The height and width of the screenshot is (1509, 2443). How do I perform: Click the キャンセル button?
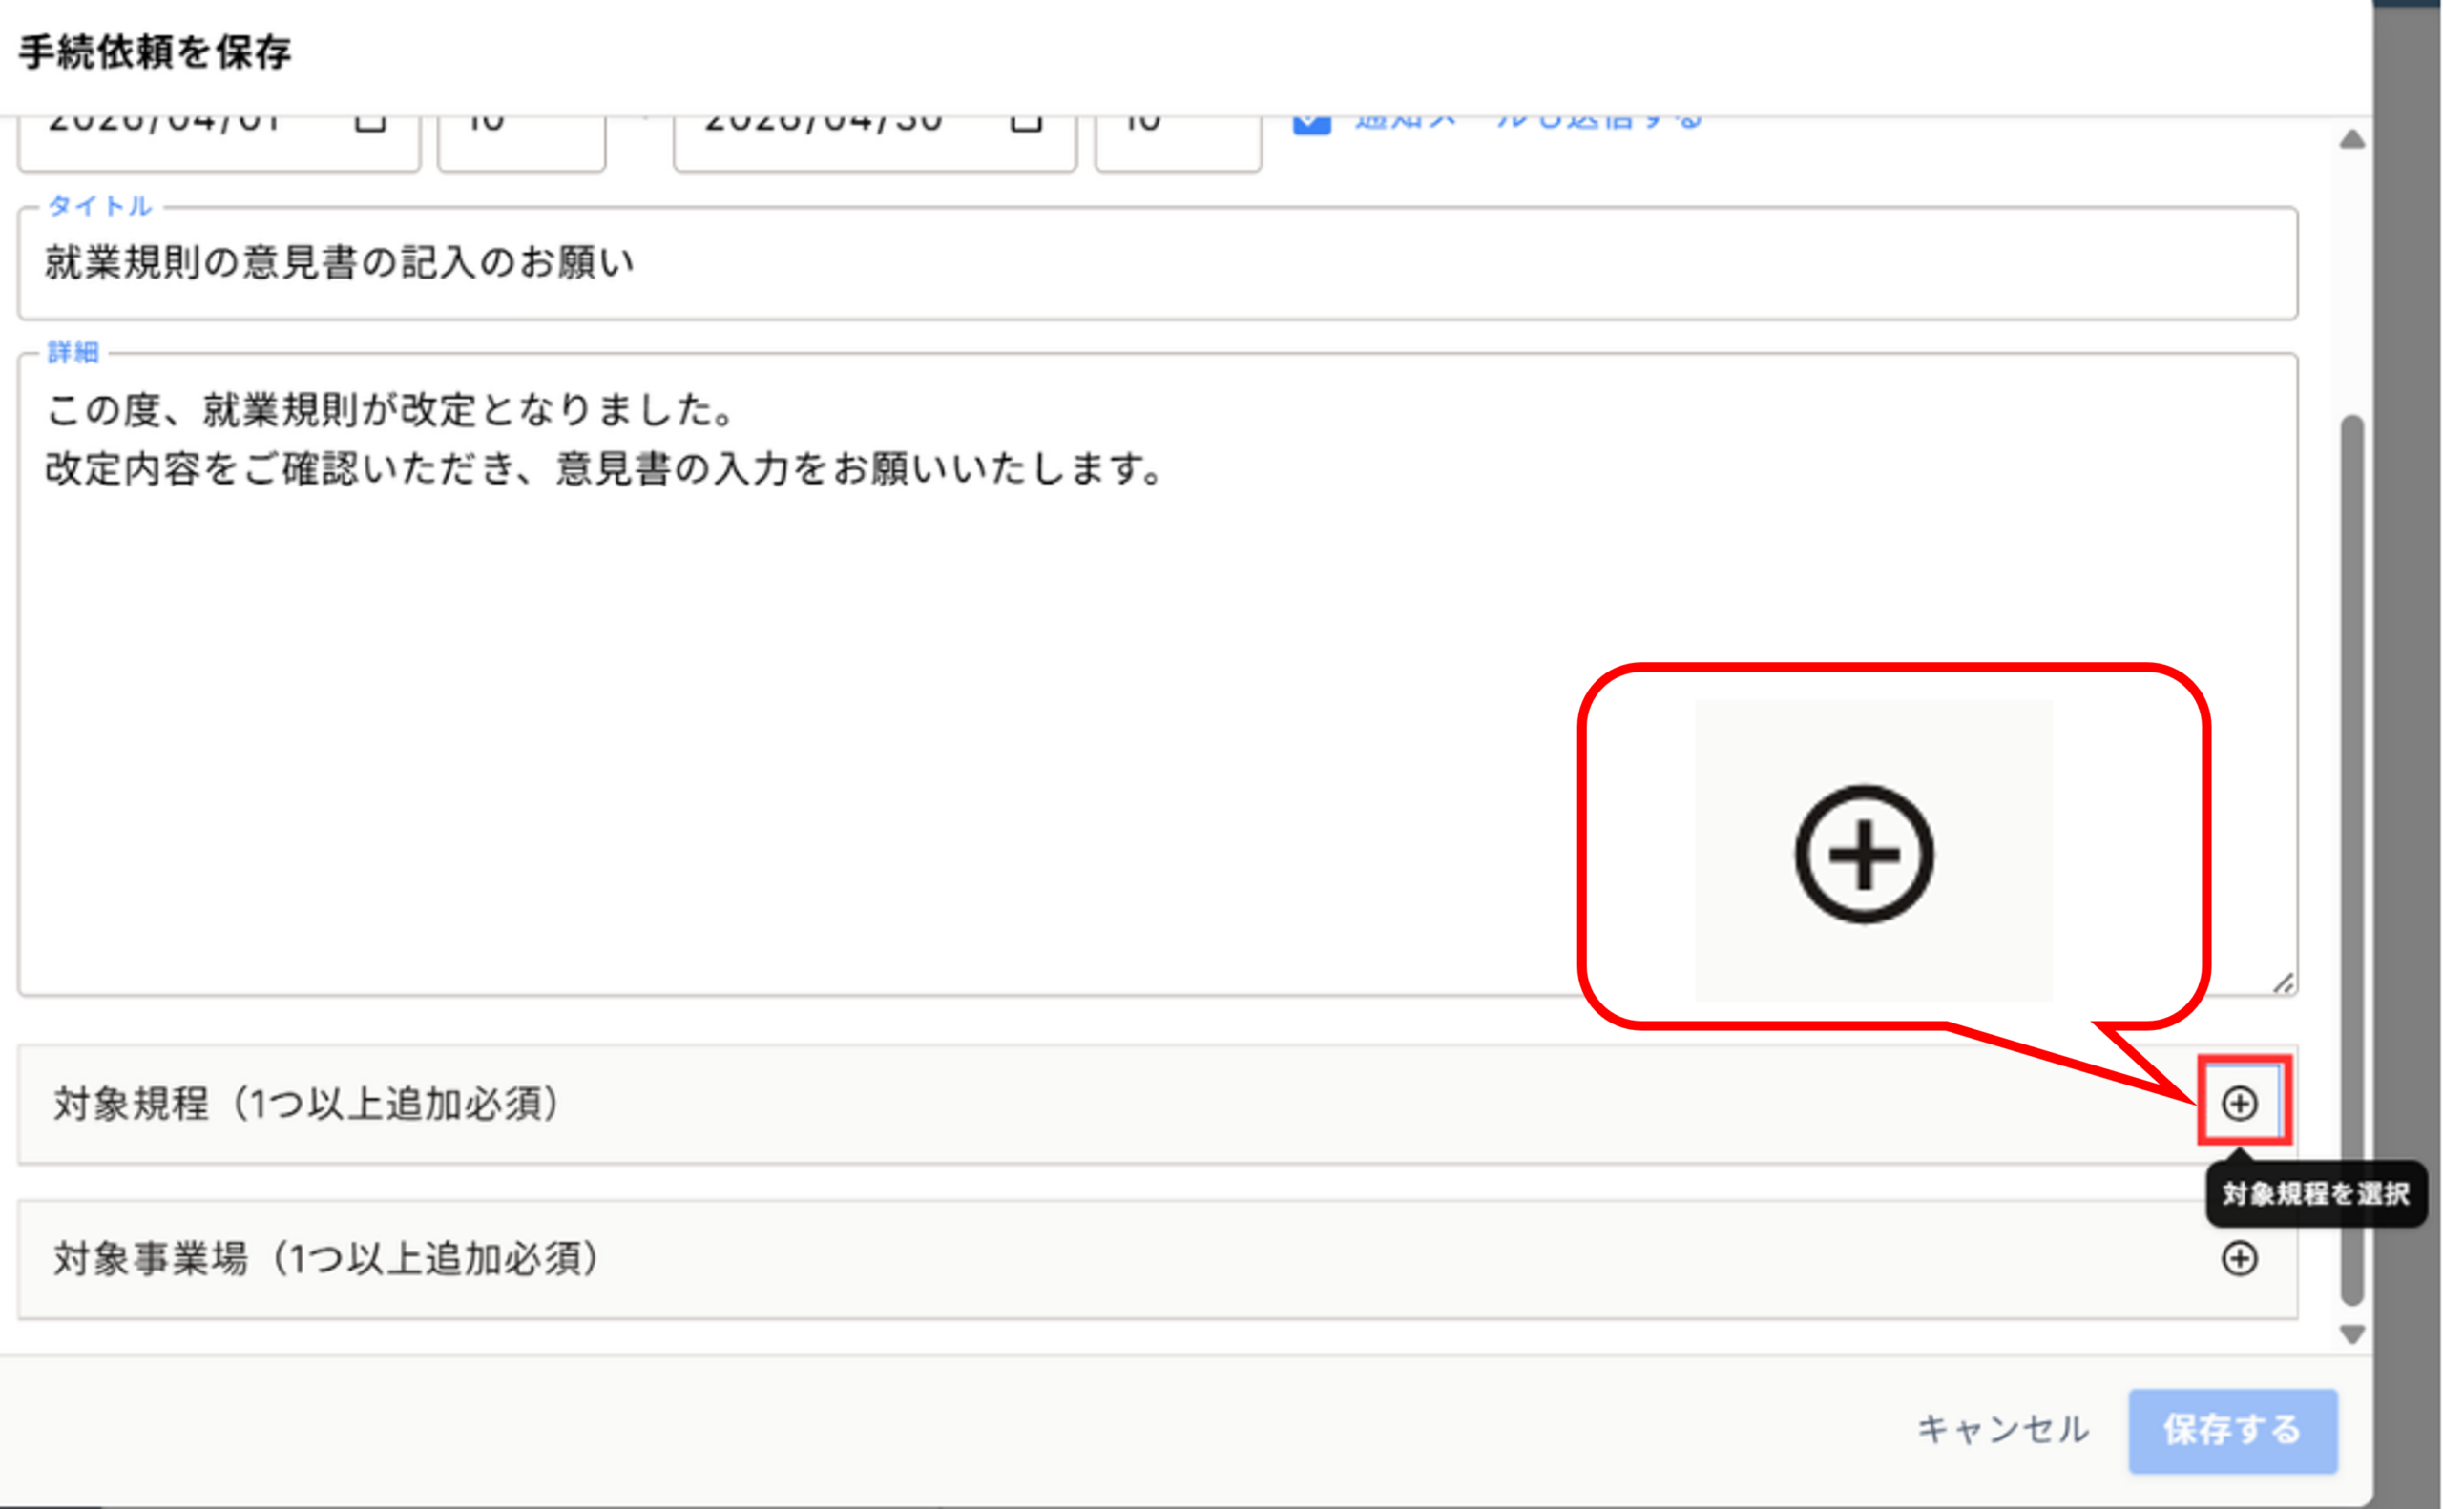pyautogui.click(x=2003, y=1429)
